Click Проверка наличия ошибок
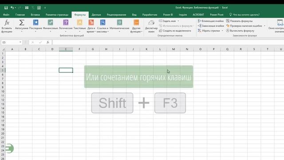Screen dimensions: 284x160 tap(244, 26)
